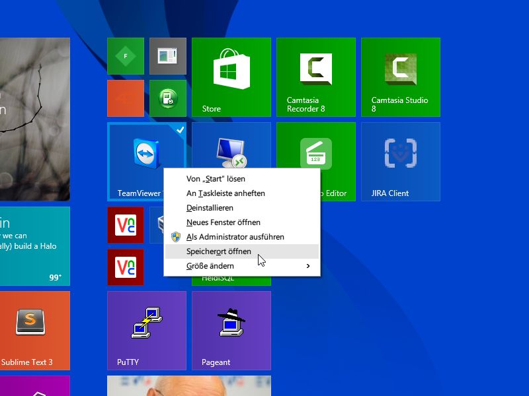Open the photo tile with branches

35,119
